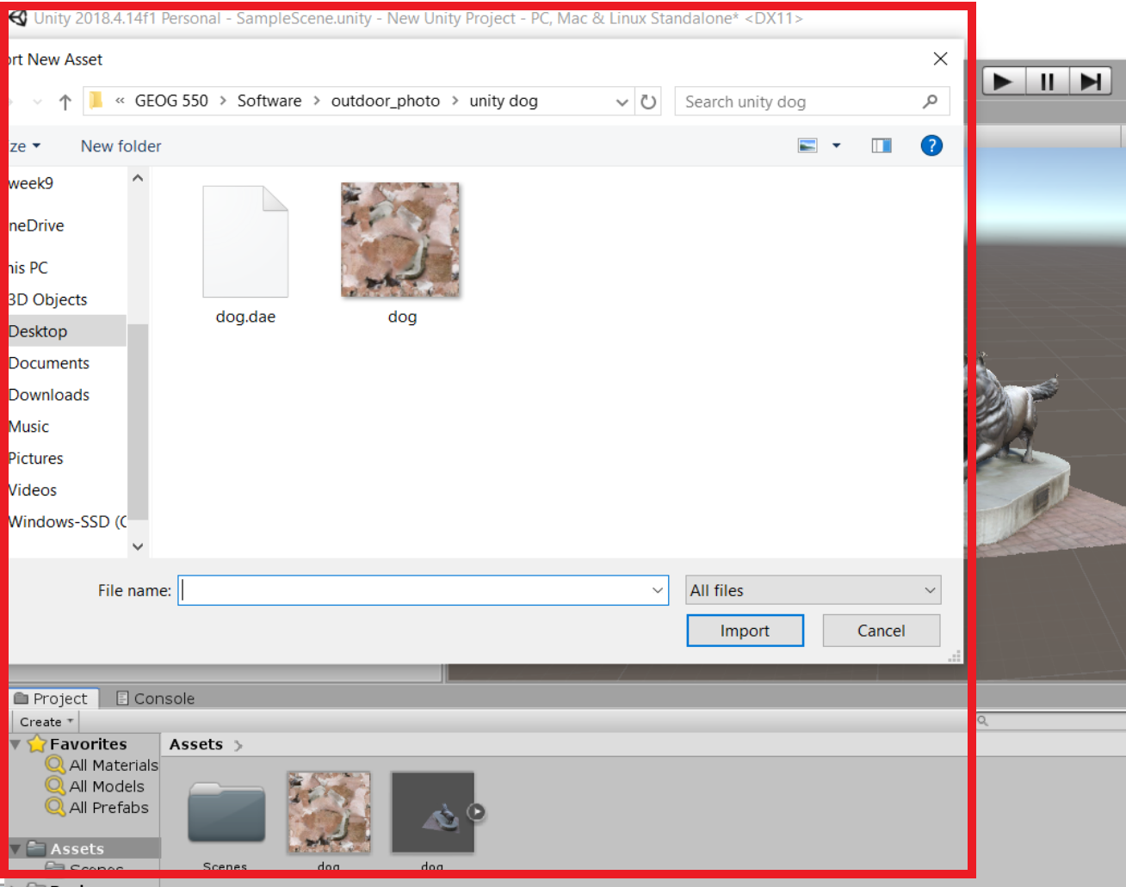The width and height of the screenshot is (1126, 887).
Task: Click the Search unity dog field
Action: point(801,102)
